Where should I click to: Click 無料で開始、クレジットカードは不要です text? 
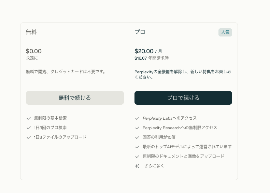click(x=66, y=72)
